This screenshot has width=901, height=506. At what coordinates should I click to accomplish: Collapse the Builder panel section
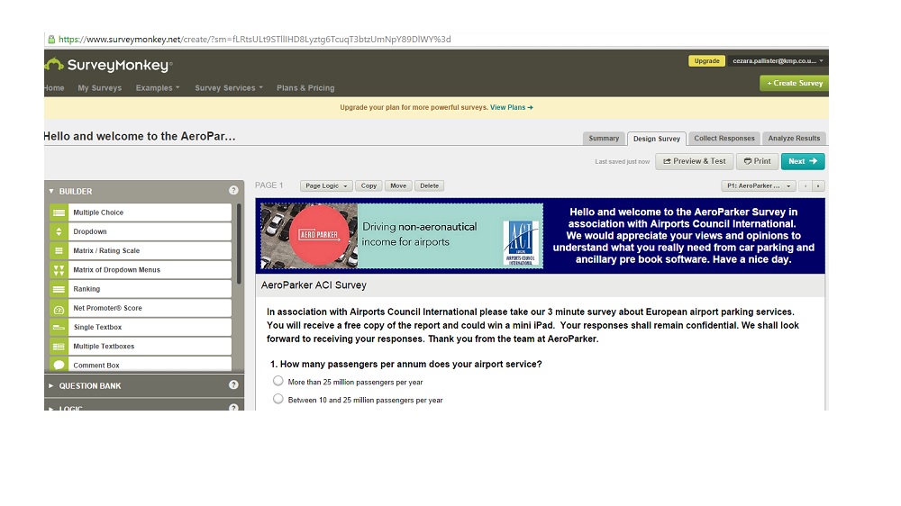(50, 191)
